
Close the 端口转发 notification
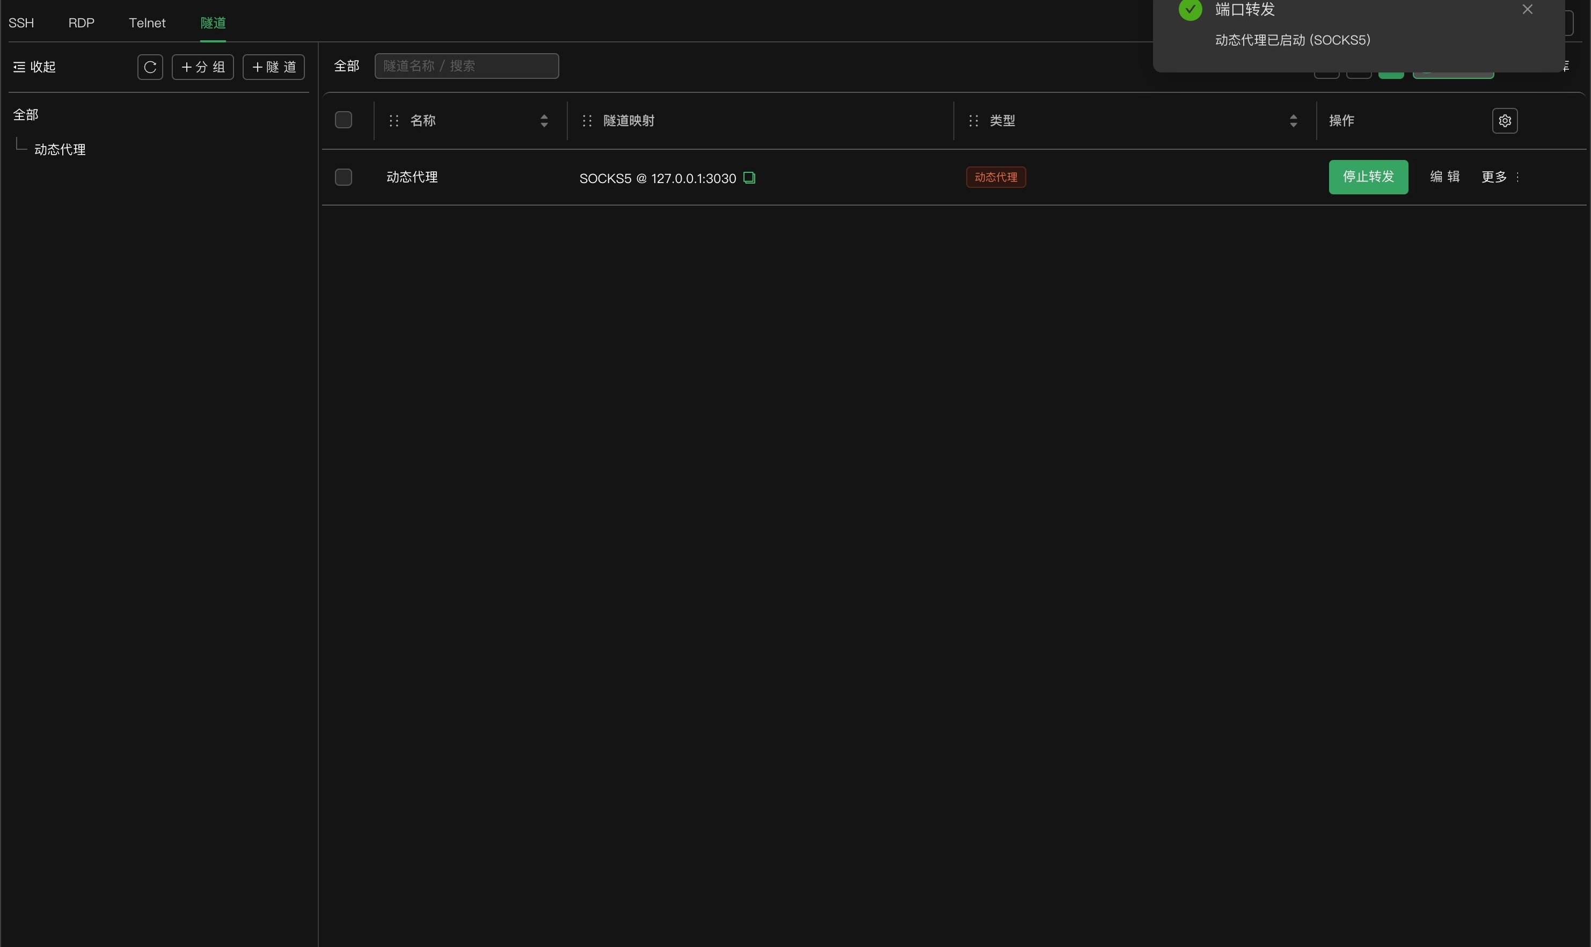pos(1527,10)
